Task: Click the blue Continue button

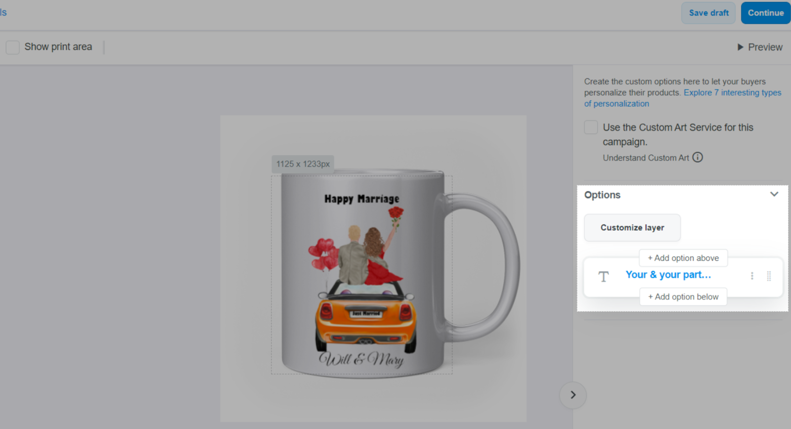Action: [x=765, y=13]
